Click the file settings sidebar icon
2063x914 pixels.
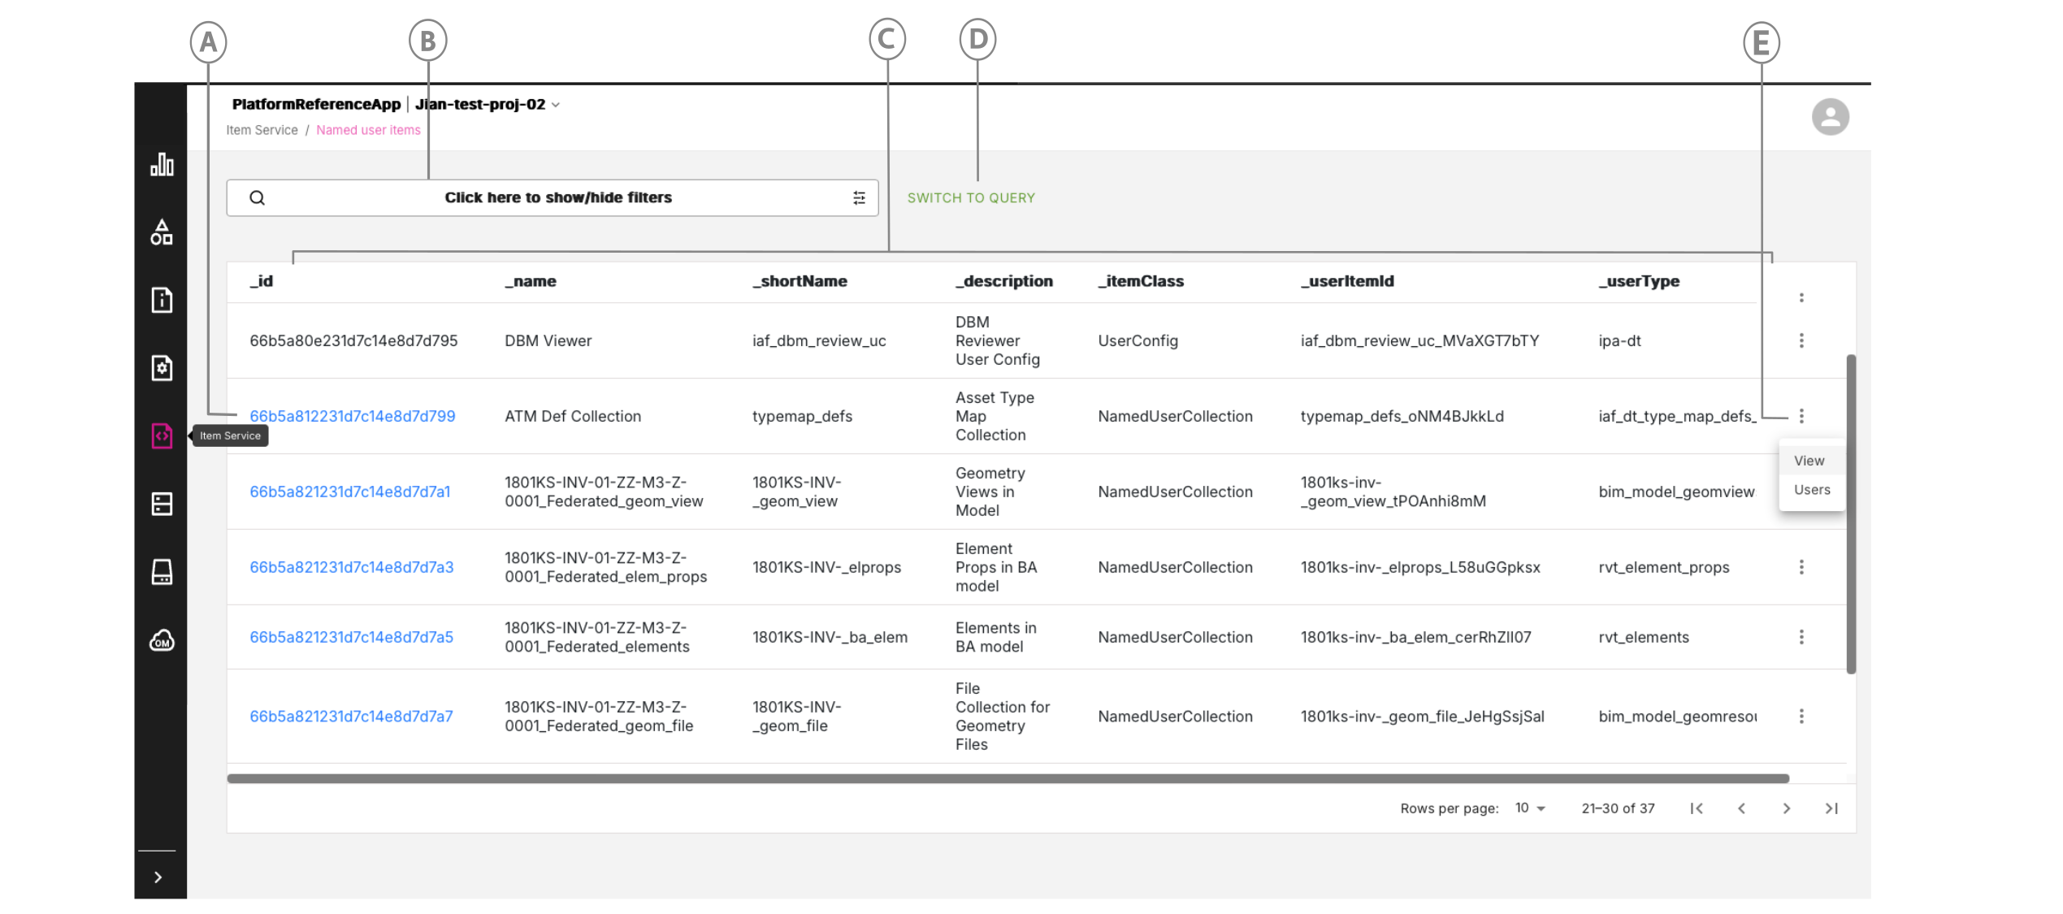pos(162,368)
